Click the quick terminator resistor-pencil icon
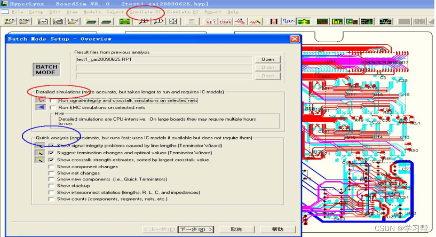The image size is (436, 237). [255, 21]
